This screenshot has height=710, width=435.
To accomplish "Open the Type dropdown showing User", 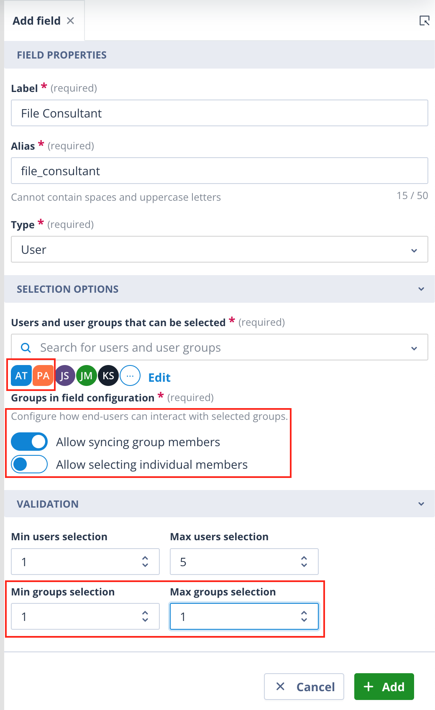I will (220, 249).
